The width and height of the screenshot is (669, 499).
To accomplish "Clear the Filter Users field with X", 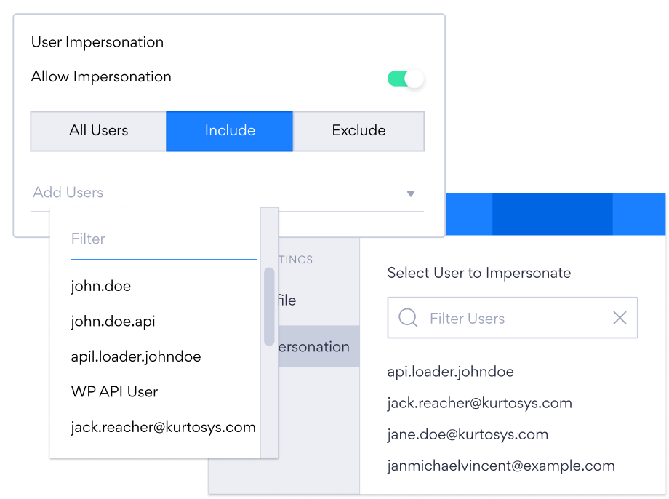I will 620,318.
